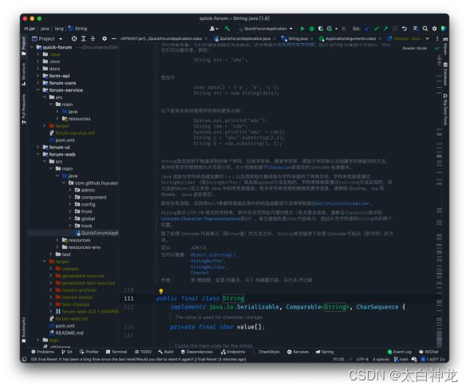Open the Bookmarks side tool window
470x390 pixels.
(24, 329)
